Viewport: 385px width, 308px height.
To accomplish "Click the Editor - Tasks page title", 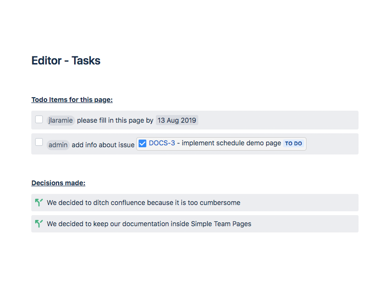I will [x=66, y=61].
